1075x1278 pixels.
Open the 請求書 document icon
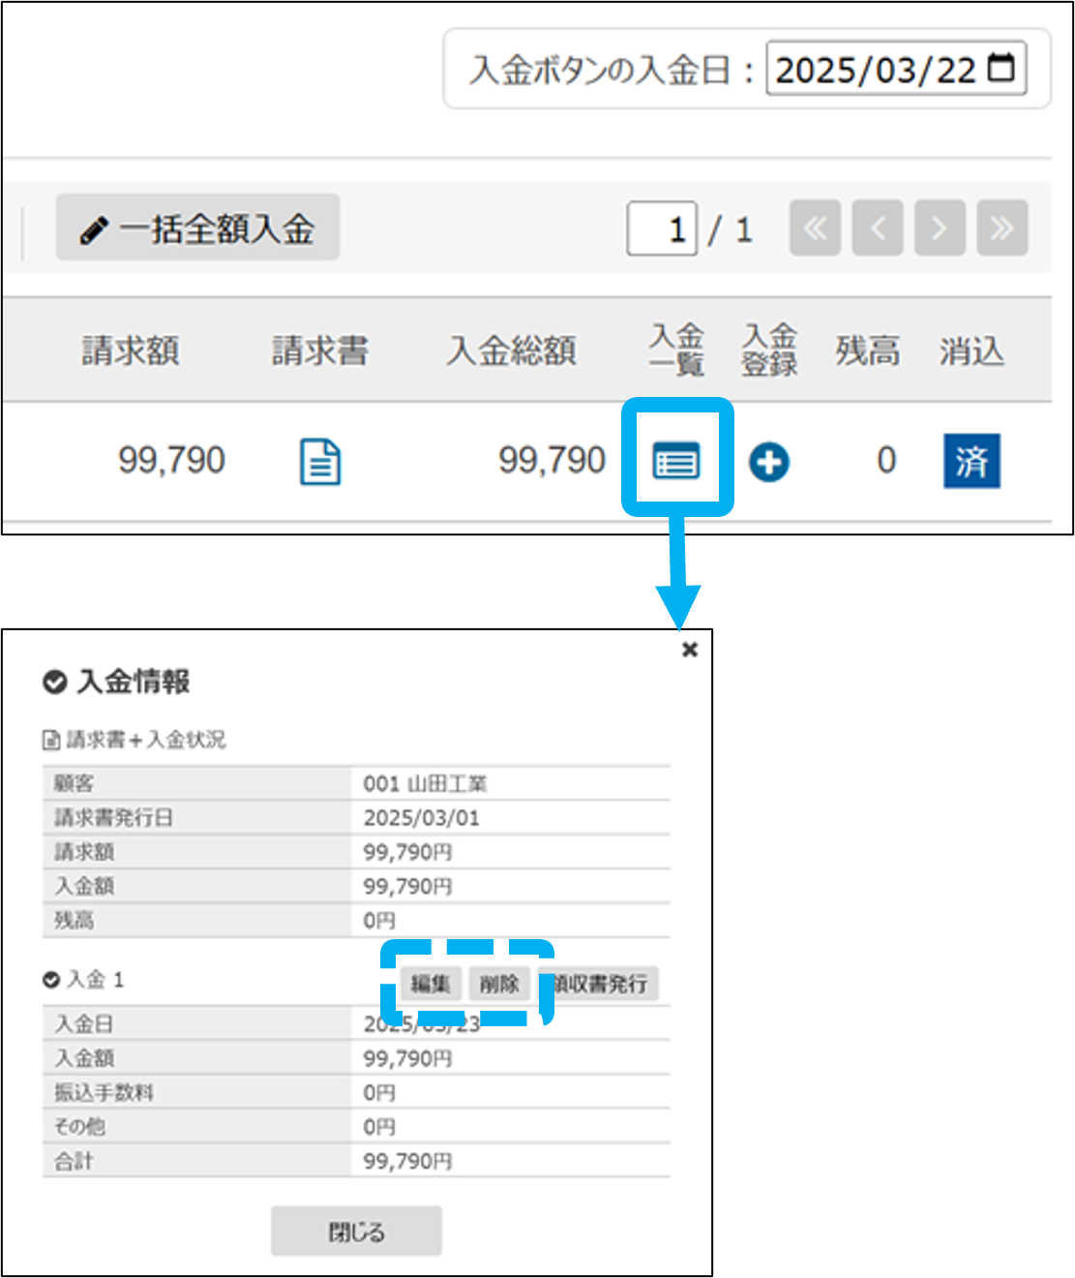click(320, 461)
